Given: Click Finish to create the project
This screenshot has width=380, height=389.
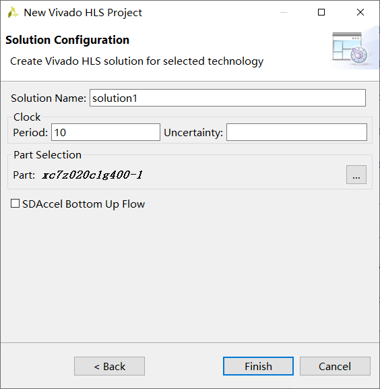Looking at the screenshot, I should 258,366.
